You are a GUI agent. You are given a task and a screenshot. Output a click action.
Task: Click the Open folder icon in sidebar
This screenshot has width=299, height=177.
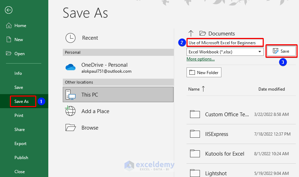pos(8,53)
